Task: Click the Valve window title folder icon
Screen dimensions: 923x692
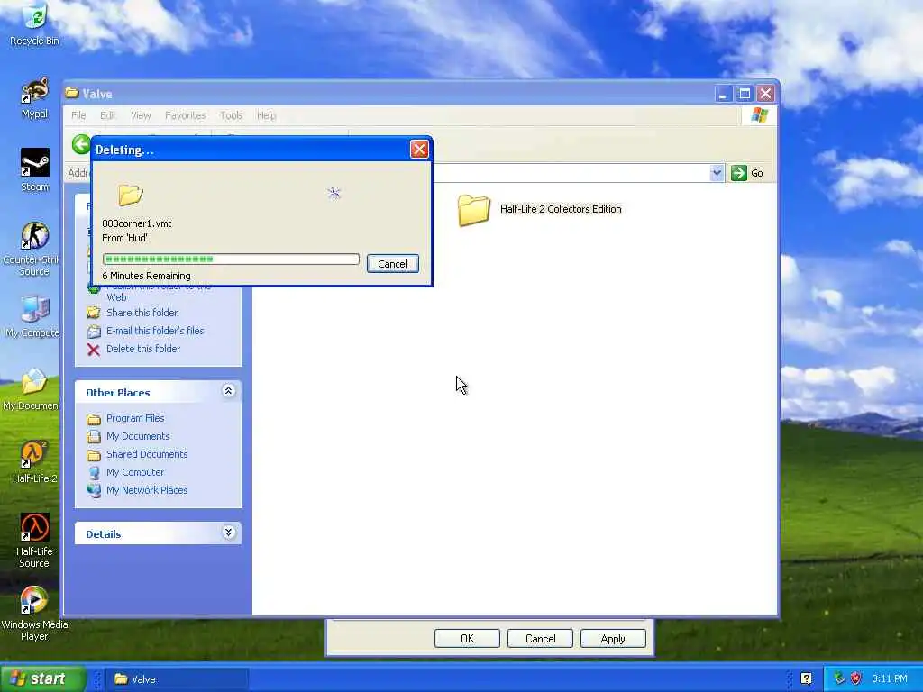Action: tap(72, 93)
